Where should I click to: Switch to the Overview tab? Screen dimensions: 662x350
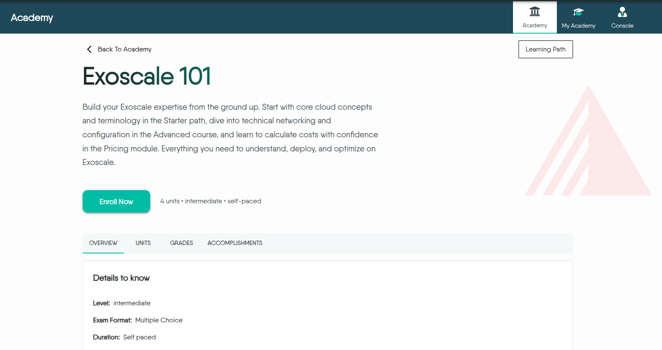[103, 243]
